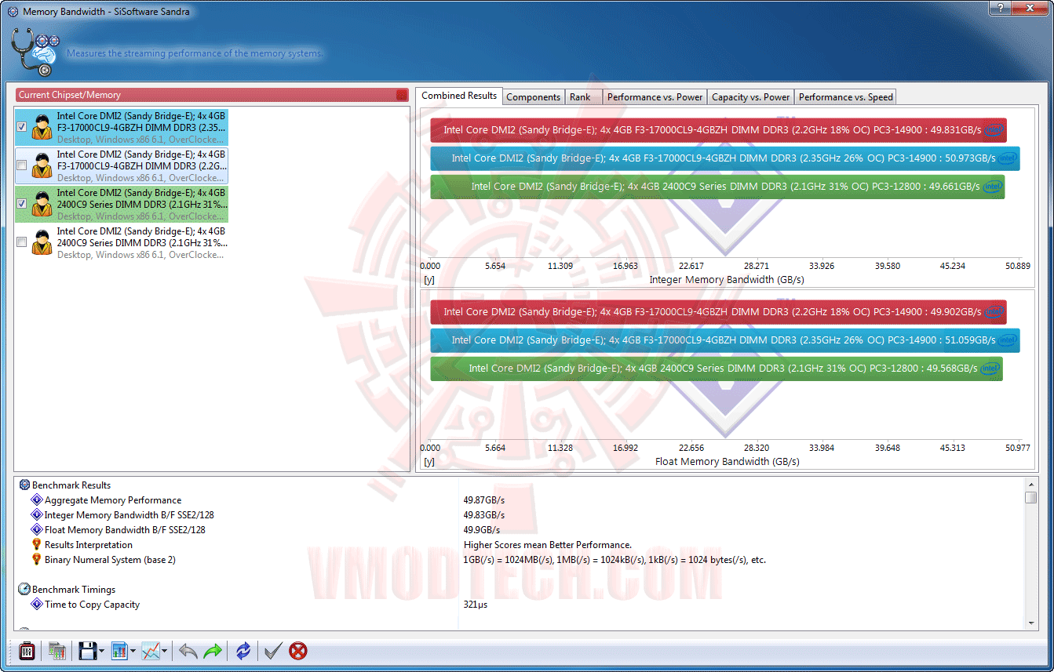Image resolution: width=1054 pixels, height=672 pixels.
Task: Select the Time to Copy Capacity row
Action: 520,605
